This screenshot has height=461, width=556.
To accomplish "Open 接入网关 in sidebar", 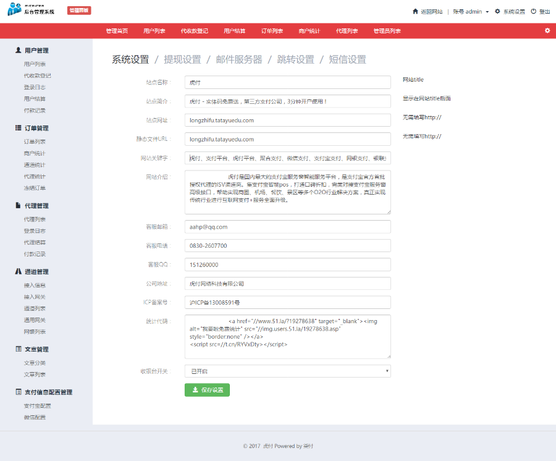I will pos(35,297).
